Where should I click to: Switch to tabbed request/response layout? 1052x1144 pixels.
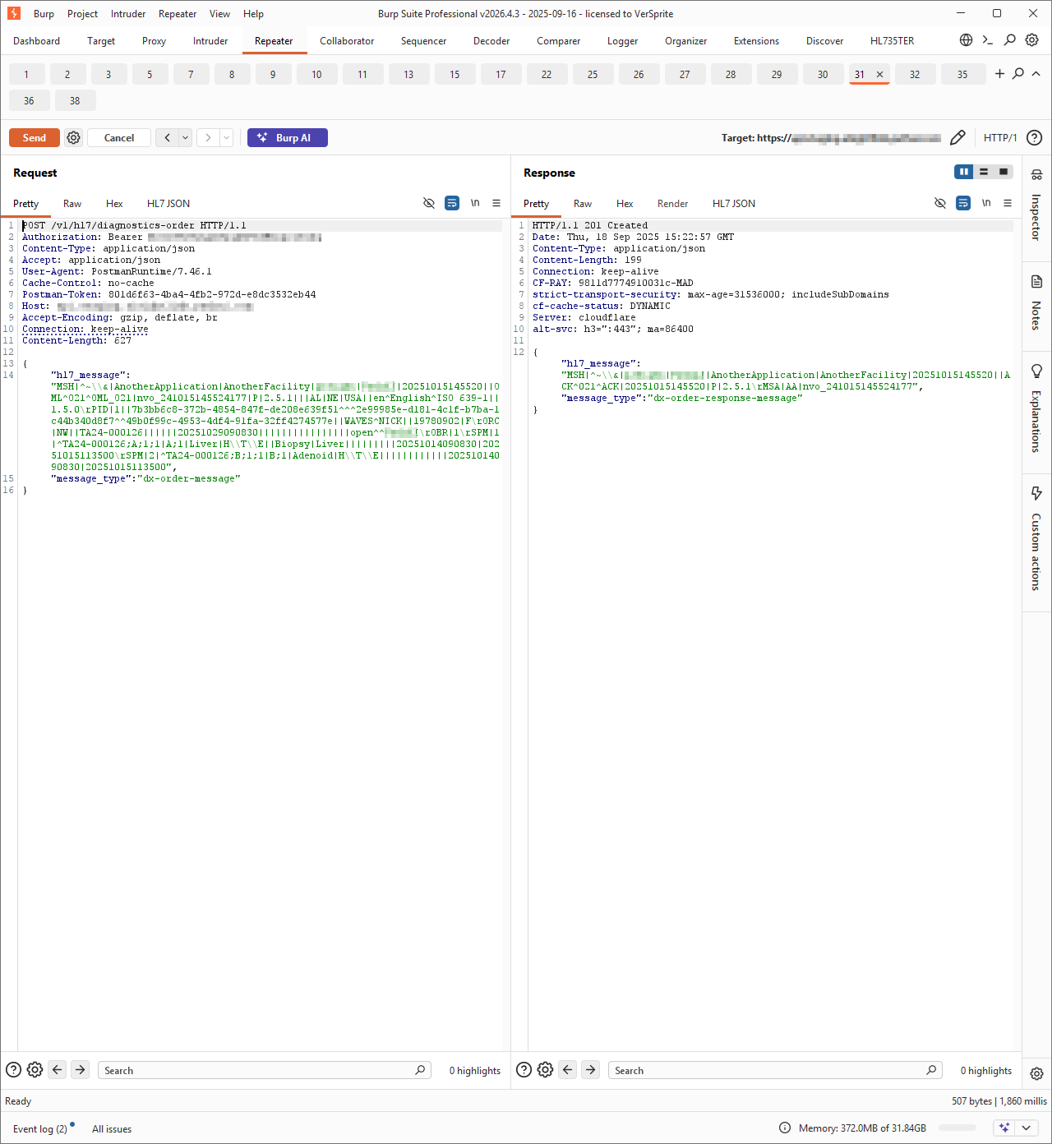click(x=1004, y=172)
